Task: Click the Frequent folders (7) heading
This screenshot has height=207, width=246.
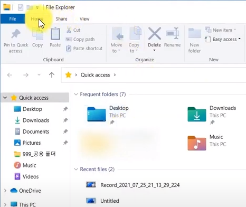Action: coord(103,95)
